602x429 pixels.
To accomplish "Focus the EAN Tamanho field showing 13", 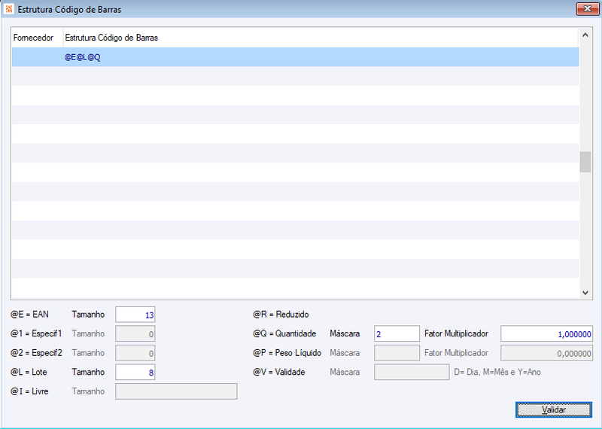I will (135, 315).
